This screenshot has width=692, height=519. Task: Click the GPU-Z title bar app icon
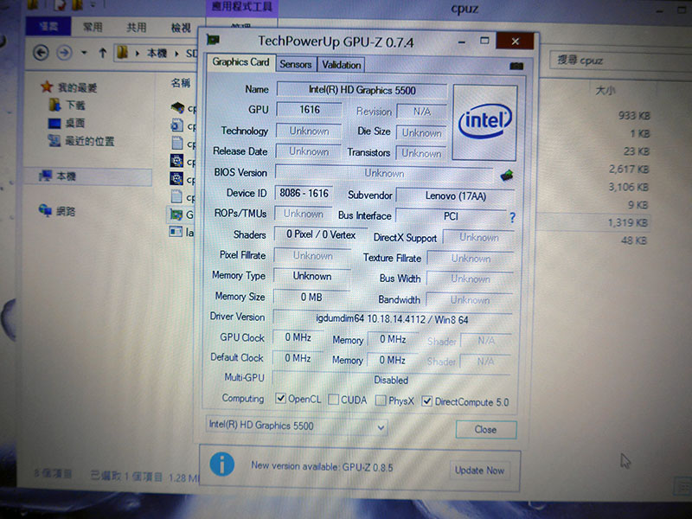point(213,40)
